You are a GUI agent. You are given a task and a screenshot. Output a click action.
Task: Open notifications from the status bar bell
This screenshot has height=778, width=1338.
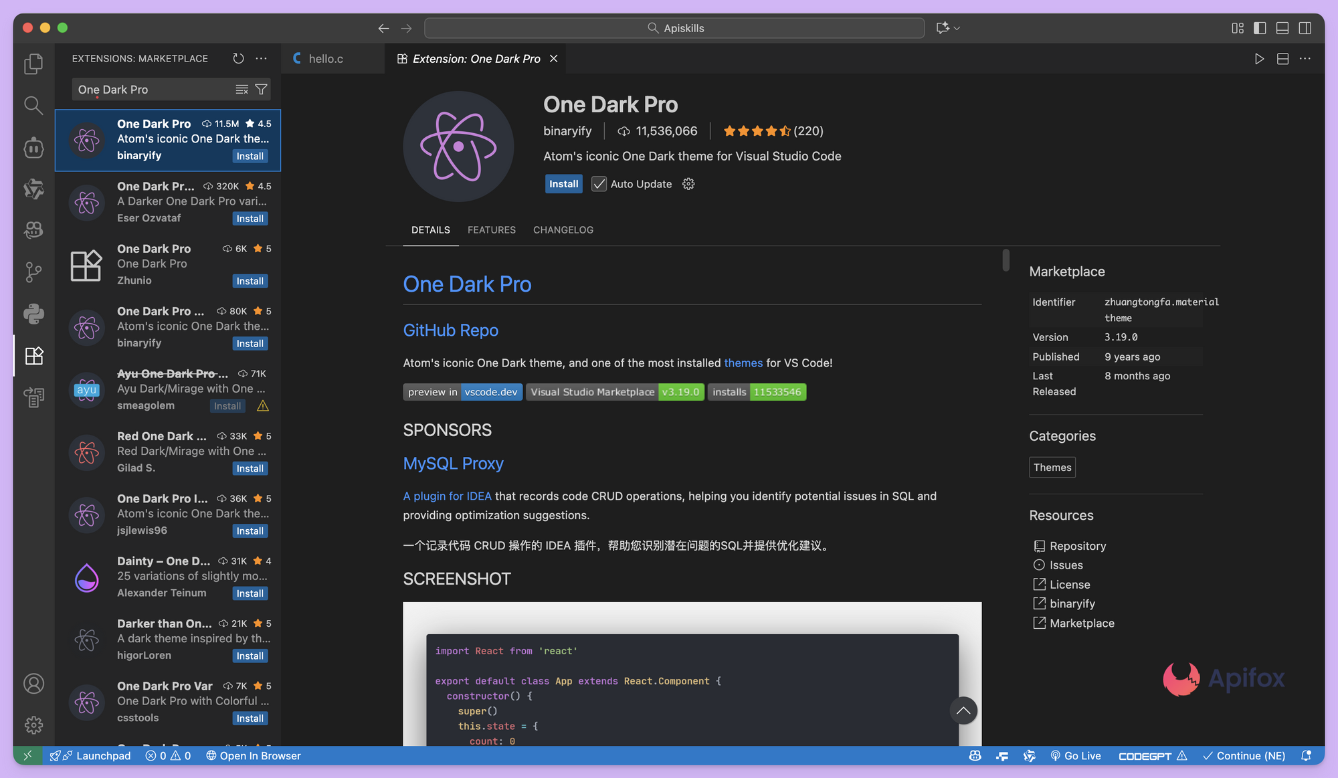click(1305, 756)
